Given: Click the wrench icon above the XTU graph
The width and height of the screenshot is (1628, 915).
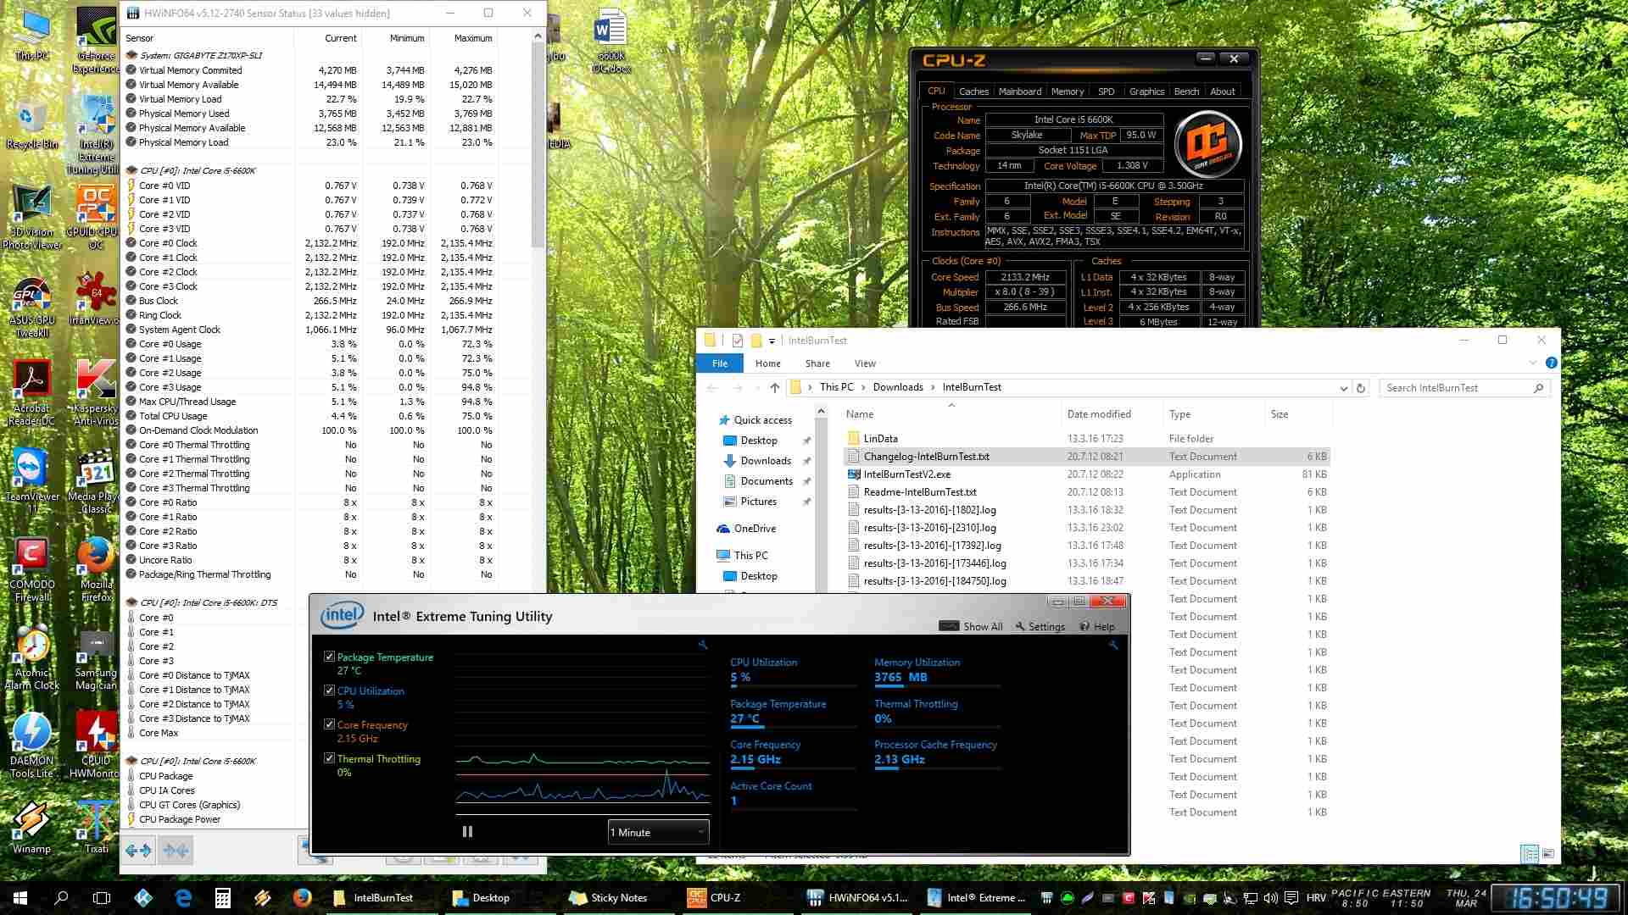Looking at the screenshot, I should 703,646.
